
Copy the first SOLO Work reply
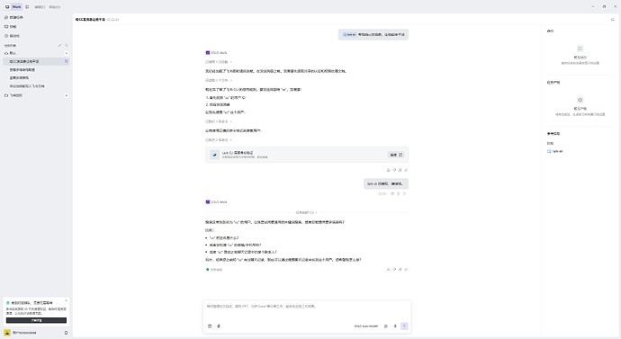(400, 170)
